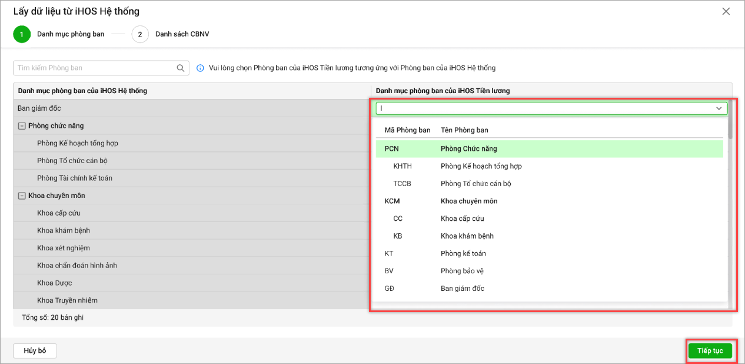
Task: Select Phòng Tài chính kế toán row
Action: pyautogui.click(x=74, y=178)
